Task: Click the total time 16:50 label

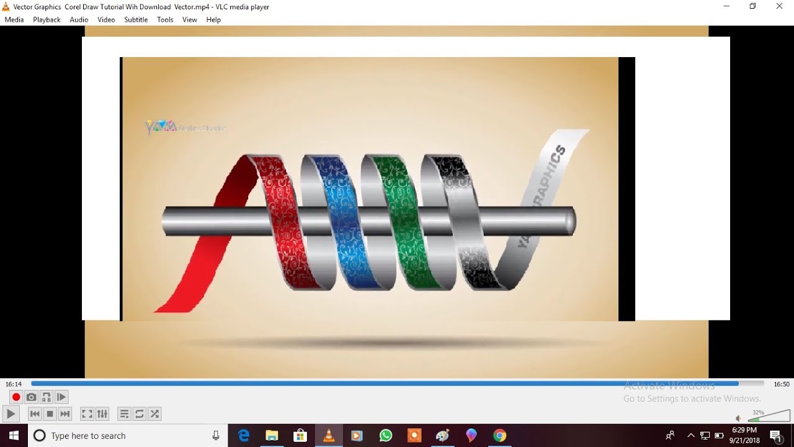Action: click(782, 384)
